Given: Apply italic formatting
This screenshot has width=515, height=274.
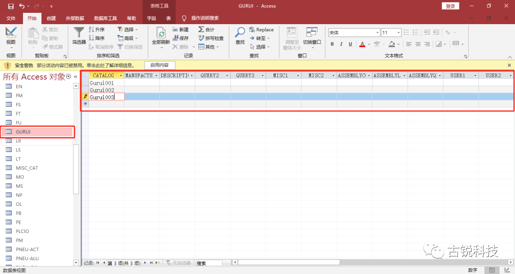Looking at the screenshot, I should pos(341,44).
